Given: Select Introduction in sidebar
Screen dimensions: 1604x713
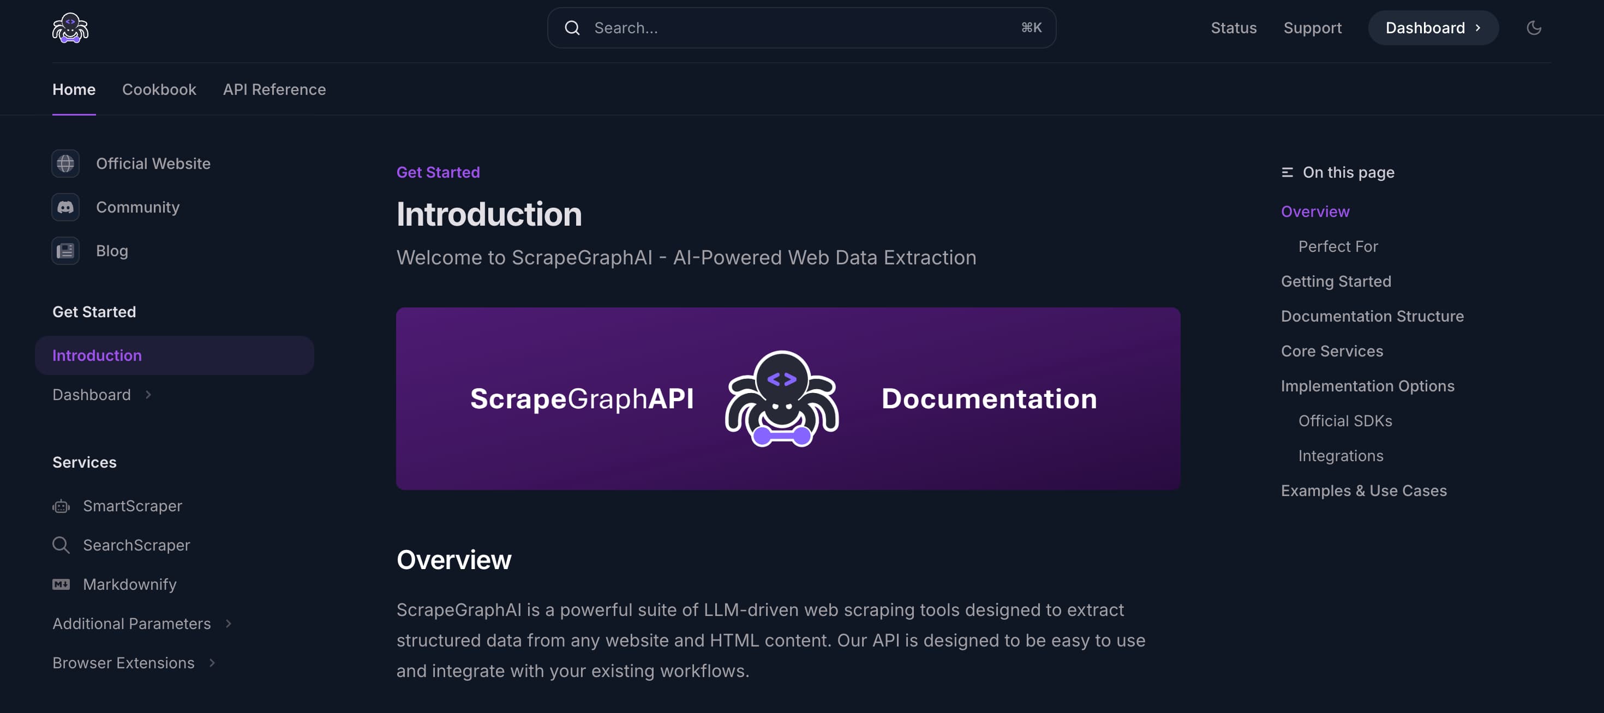Looking at the screenshot, I should 175,355.
